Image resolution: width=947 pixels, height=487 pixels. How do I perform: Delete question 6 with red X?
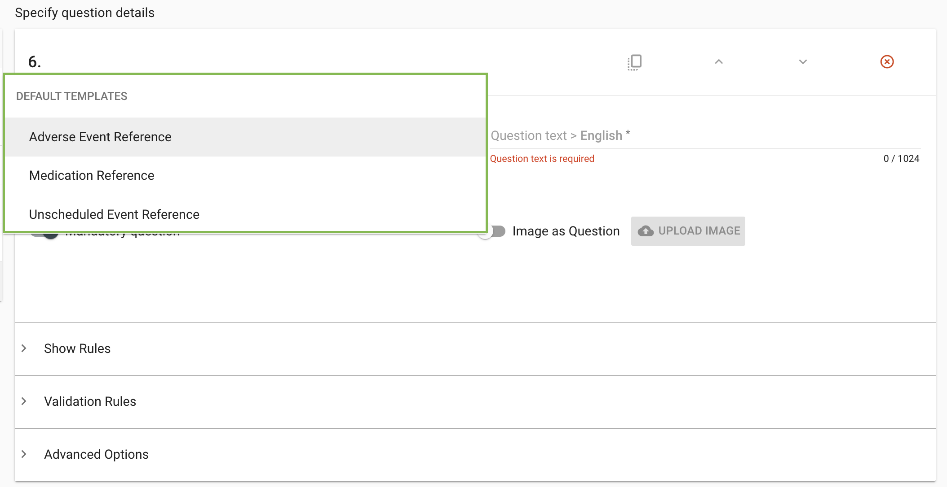[x=887, y=62]
